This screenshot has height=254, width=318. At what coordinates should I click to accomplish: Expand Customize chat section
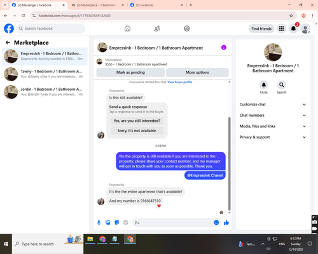tap(273, 104)
